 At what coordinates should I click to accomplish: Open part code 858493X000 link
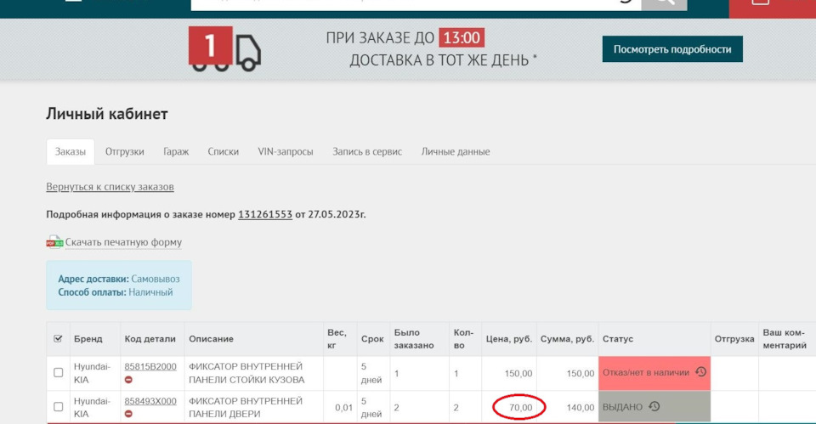pyautogui.click(x=150, y=401)
